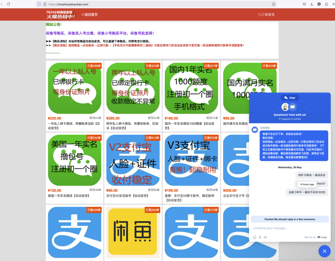This screenshot has height=261, width=335.
Task: Click the chat message 这是订单号 一直处于未支付状态
Action: click(x=307, y=192)
